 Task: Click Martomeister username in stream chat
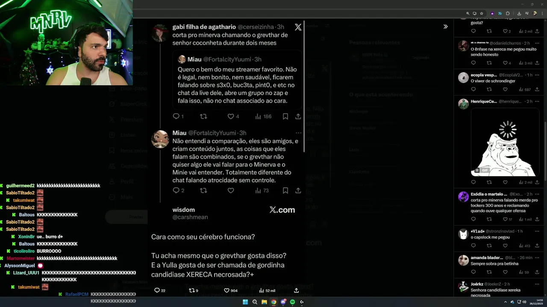[x=21, y=258]
